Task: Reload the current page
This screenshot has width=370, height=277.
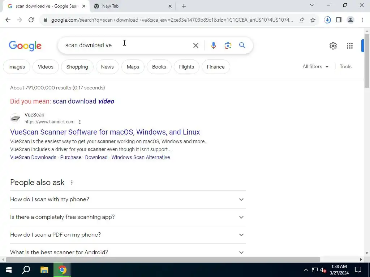Action: (x=31, y=20)
